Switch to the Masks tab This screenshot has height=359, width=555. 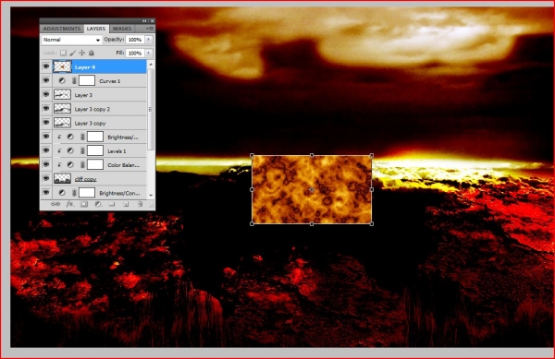click(122, 29)
